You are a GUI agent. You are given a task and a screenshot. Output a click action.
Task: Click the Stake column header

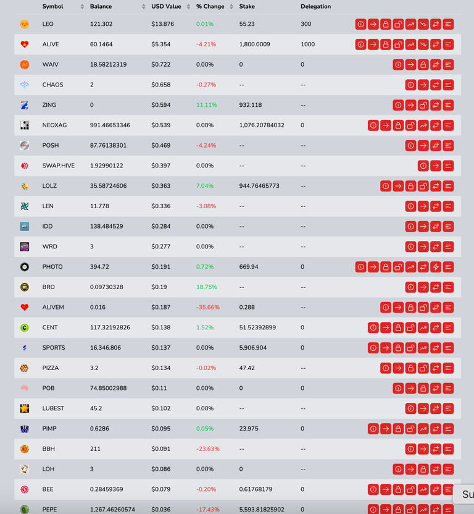[x=247, y=7]
